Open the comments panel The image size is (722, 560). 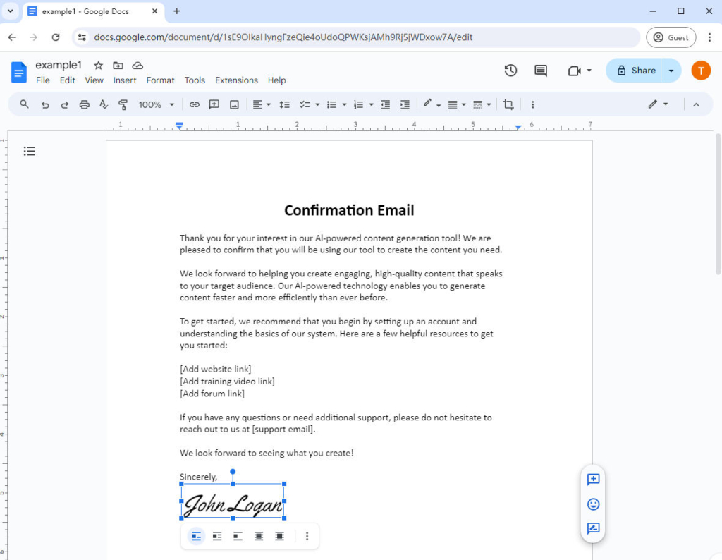click(540, 71)
